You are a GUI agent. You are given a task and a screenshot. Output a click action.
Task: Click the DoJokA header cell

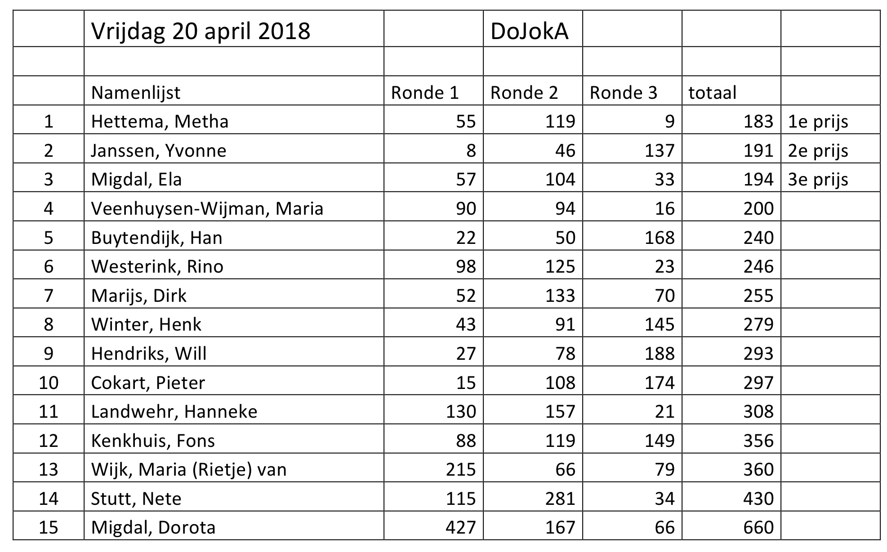533,29
